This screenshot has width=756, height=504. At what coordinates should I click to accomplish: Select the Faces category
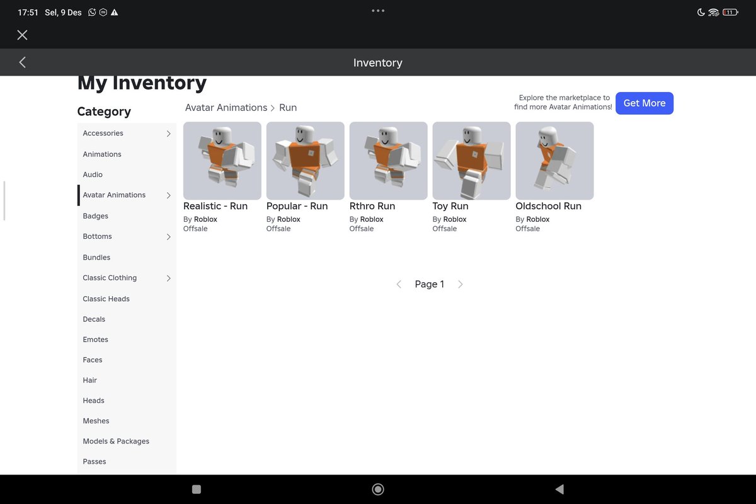(127, 360)
